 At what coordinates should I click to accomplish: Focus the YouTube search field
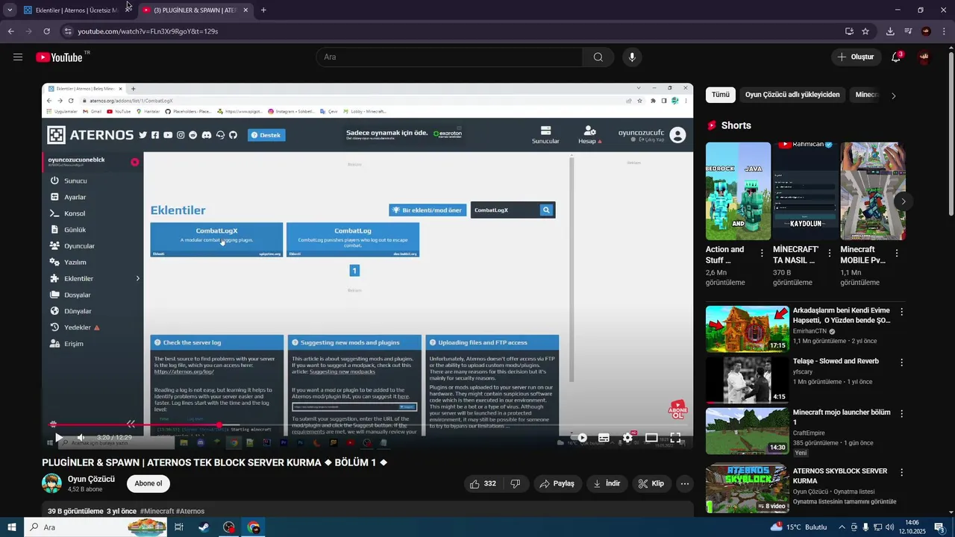pos(449,57)
